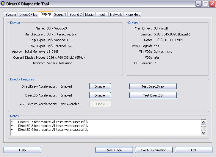Screen dimensions: 216x157
Task: Select the note 'Direct3D 9 test results'
Action: tap(53, 130)
